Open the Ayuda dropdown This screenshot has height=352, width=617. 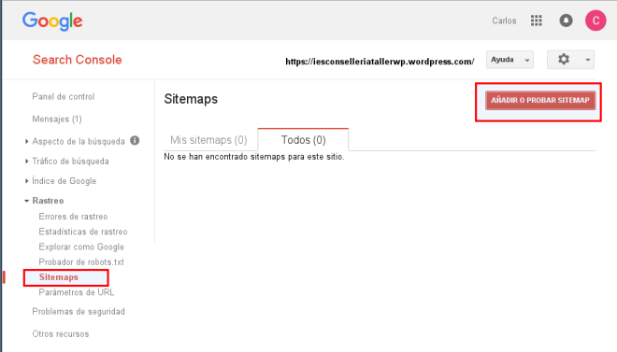coord(509,60)
